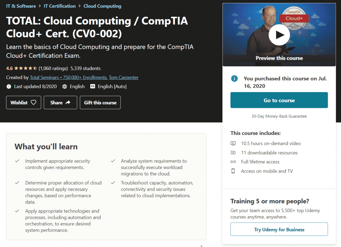Click Access on mobile and TV text
Image resolution: width=341 pixels, height=247 pixels.
267,171
